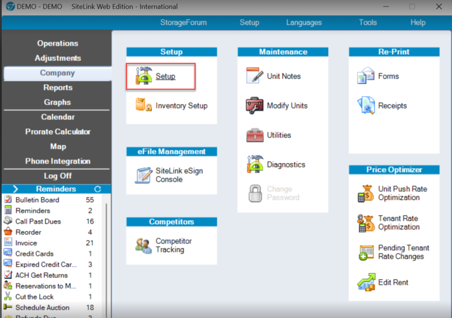Image resolution: width=452 pixels, height=318 pixels.
Task: Open the Map from the sidebar
Action: click(57, 146)
